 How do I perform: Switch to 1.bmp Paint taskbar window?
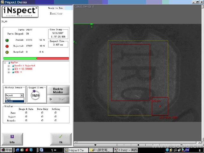pos(126,150)
